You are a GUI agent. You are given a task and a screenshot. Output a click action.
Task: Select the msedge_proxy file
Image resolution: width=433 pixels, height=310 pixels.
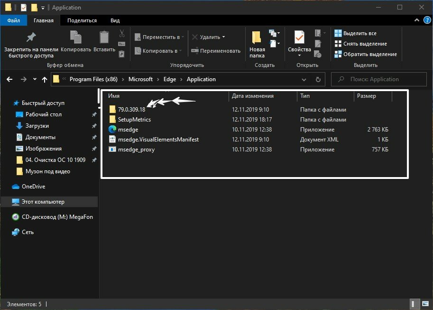[x=136, y=150]
